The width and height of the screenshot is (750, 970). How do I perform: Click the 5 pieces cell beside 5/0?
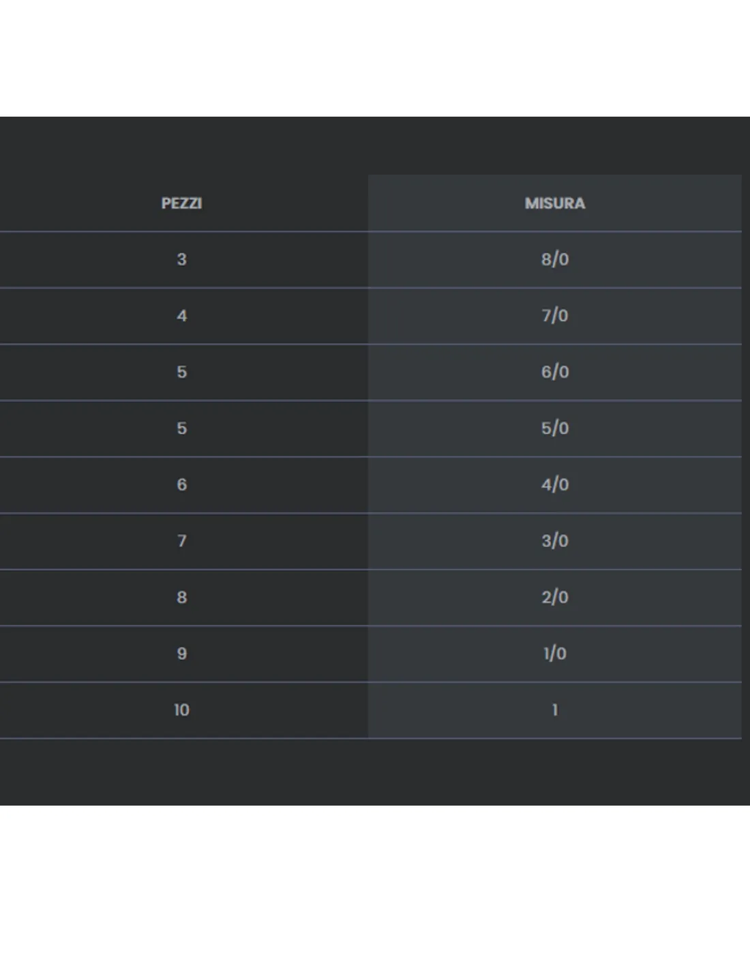(x=181, y=428)
